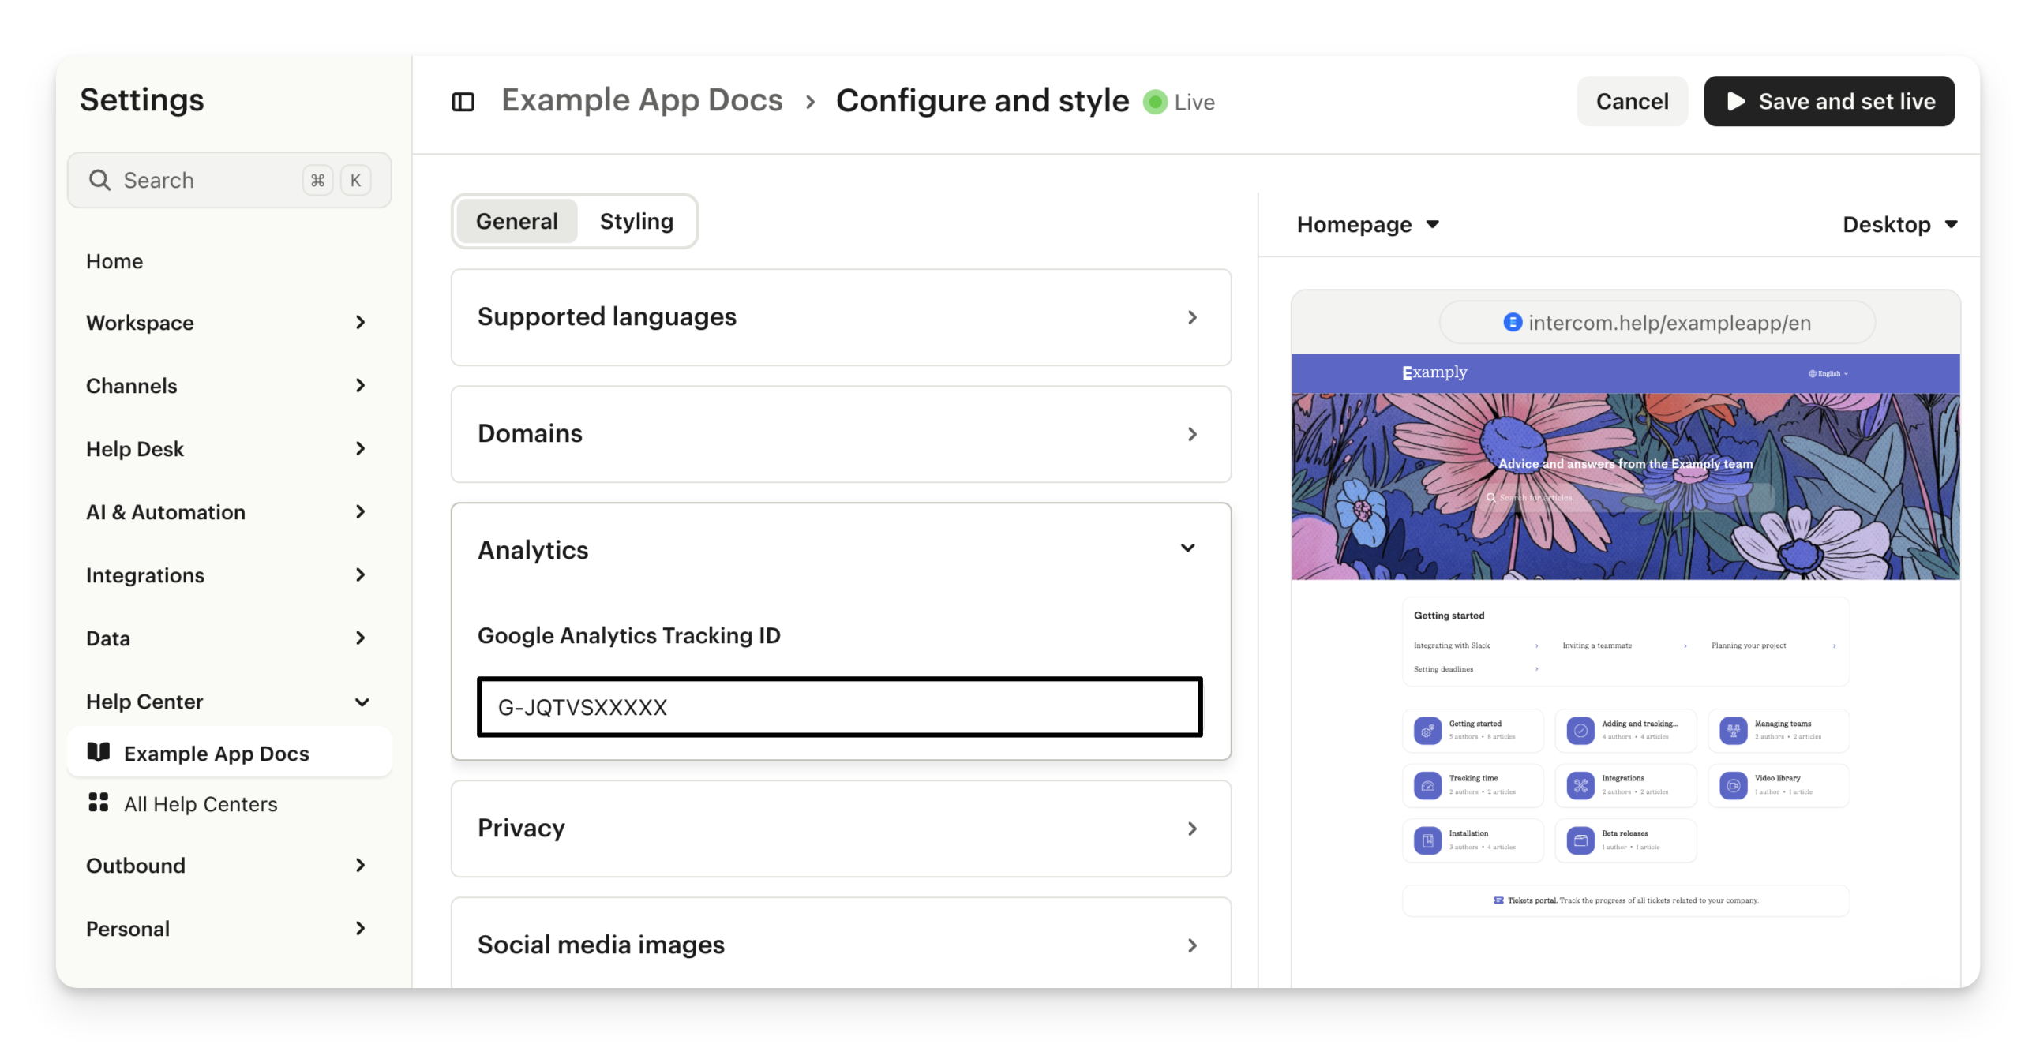Click the search magnifier icon in Settings

coord(99,180)
